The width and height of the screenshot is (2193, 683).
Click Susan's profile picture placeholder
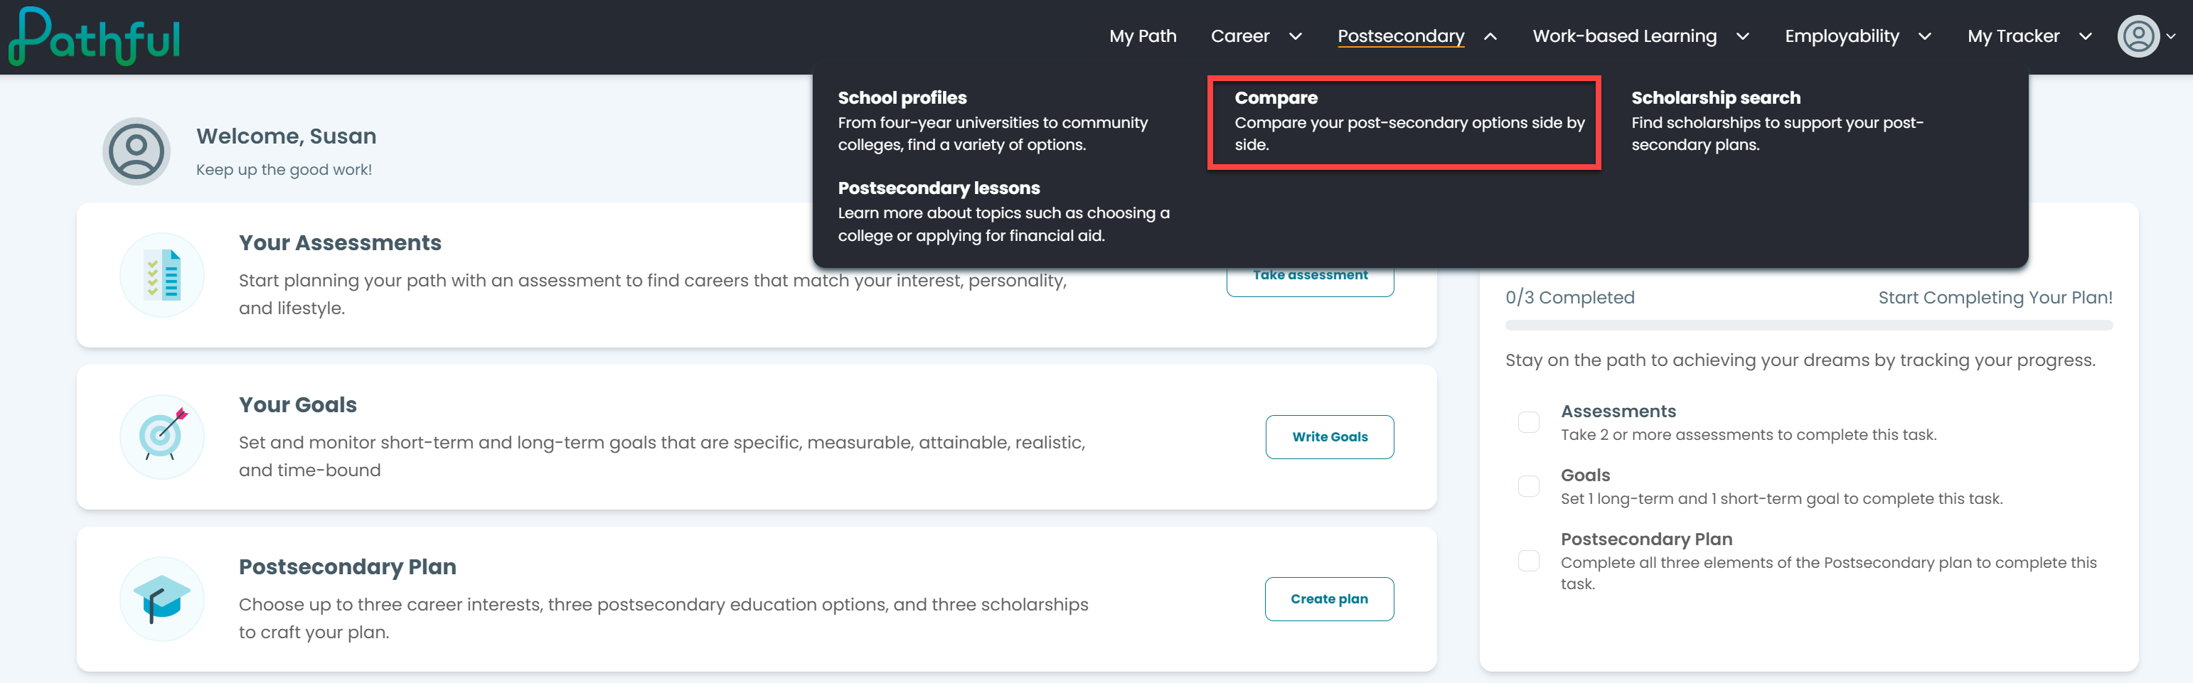point(137,151)
